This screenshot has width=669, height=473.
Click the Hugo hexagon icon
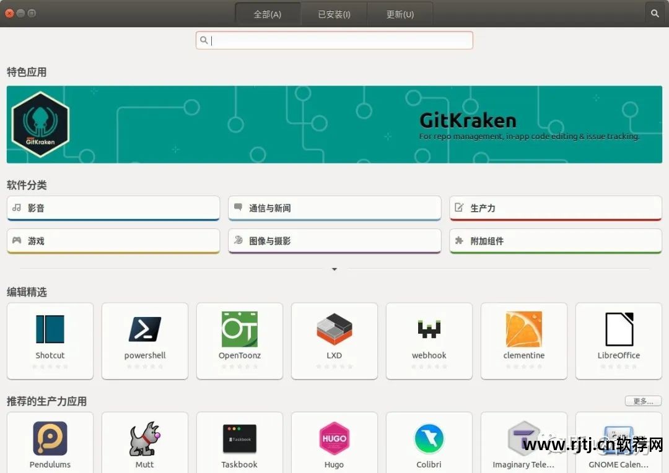pyautogui.click(x=334, y=438)
